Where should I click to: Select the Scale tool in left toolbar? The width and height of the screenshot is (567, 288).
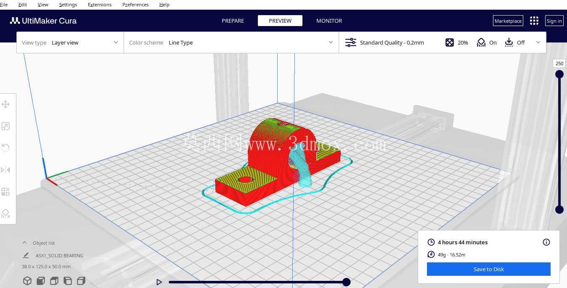[x=5, y=126]
